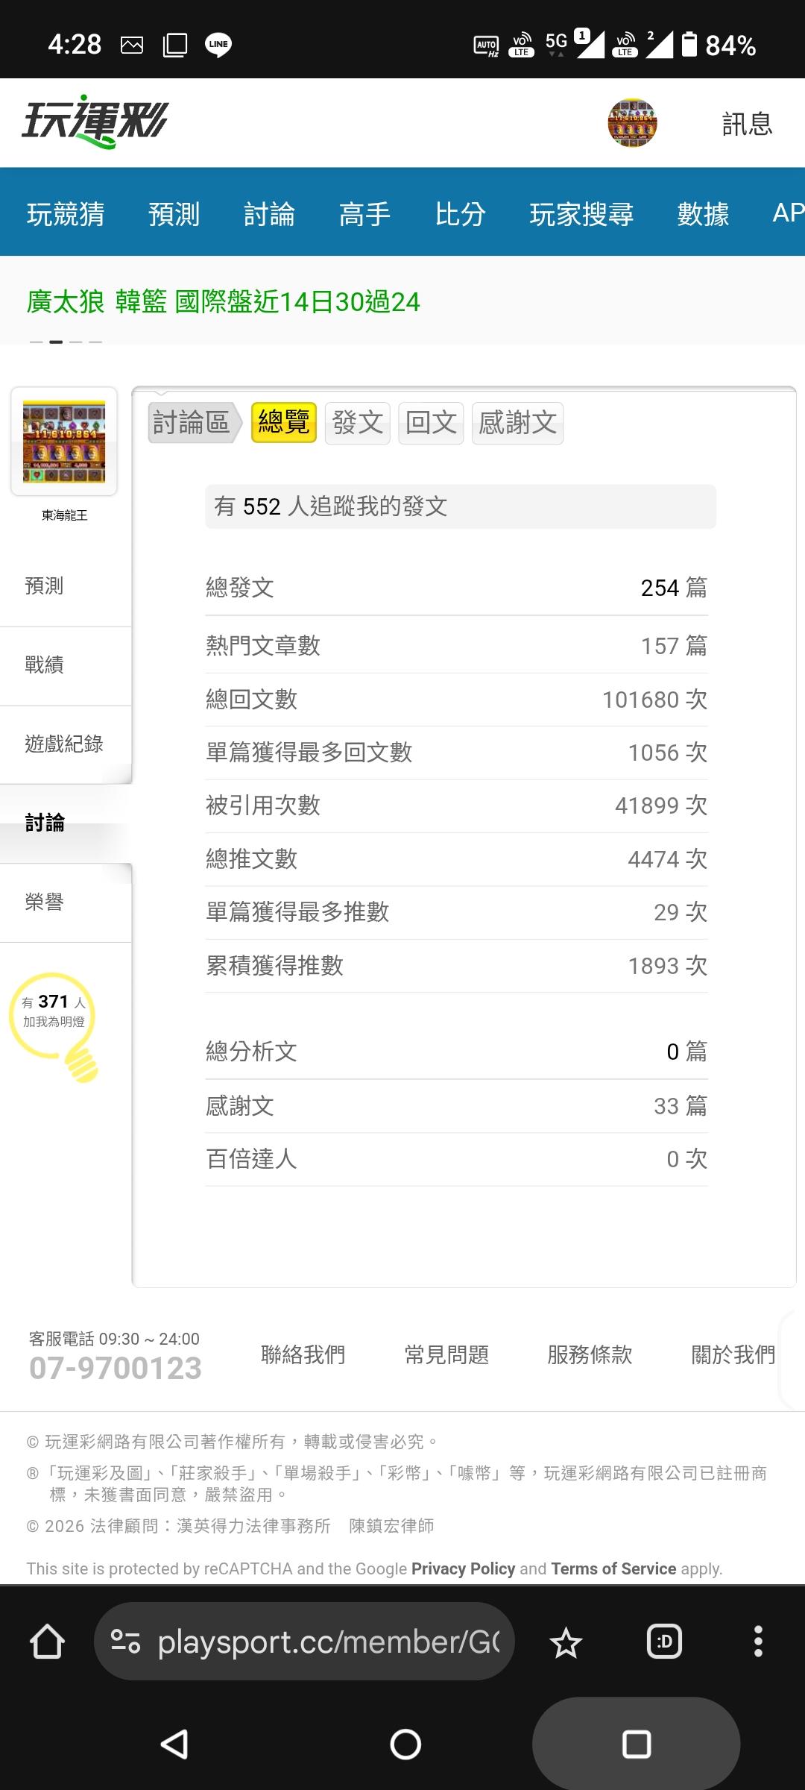Tap the yellow lightbulb 371 followers badge
The image size is (805, 1790).
tap(54, 1023)
